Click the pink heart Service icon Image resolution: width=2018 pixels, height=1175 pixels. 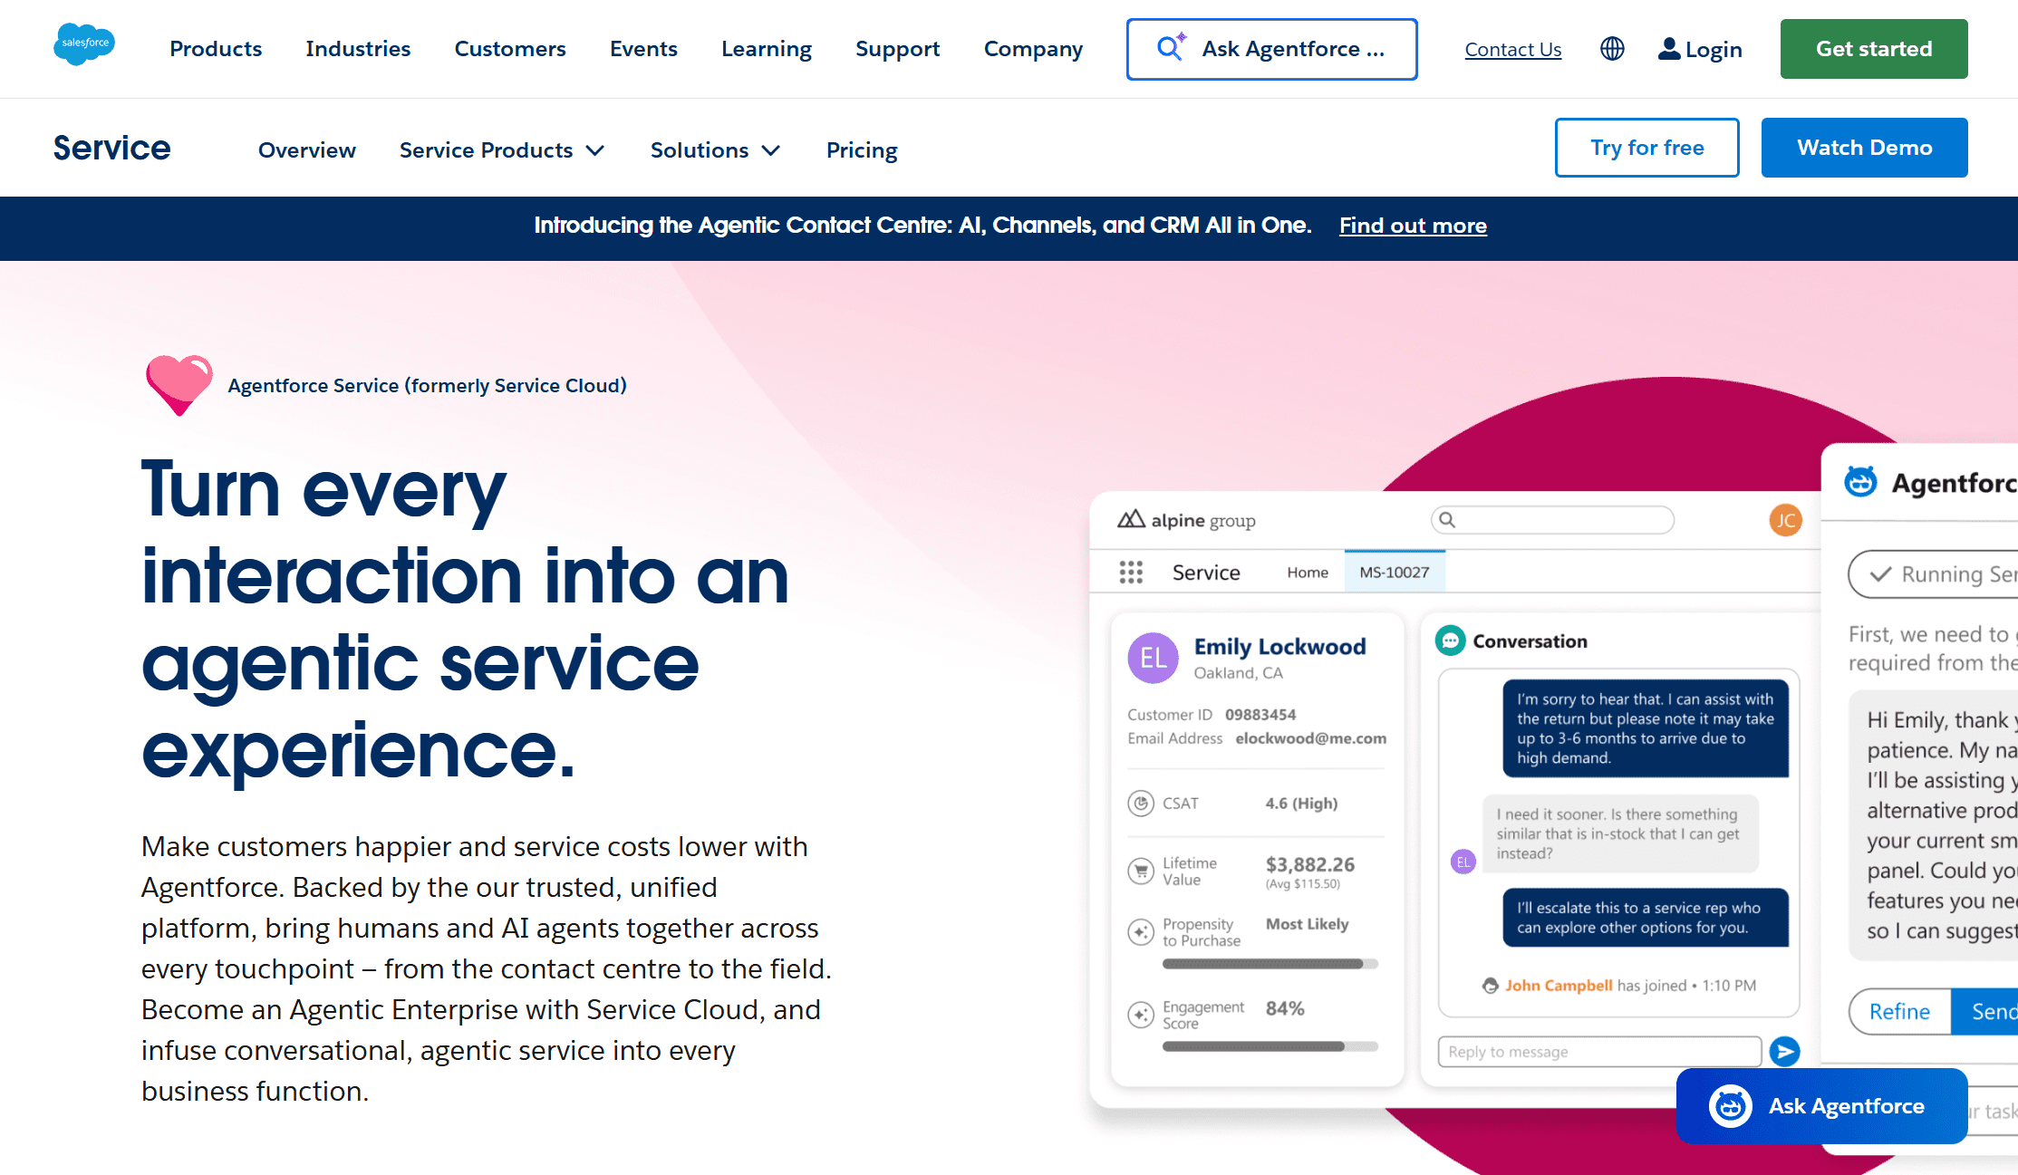(x=179, y=385)
